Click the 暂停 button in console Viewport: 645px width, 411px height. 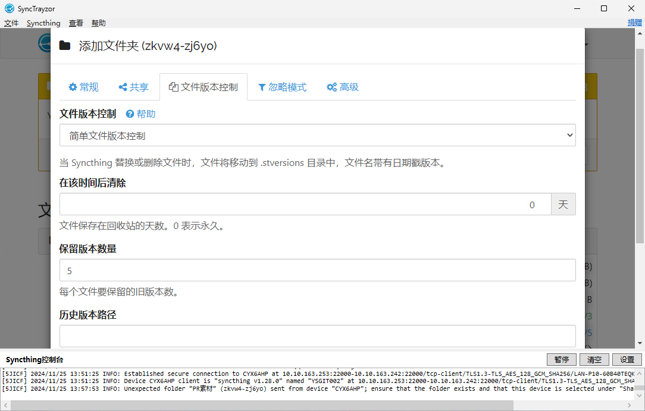[x=562, y=360]
